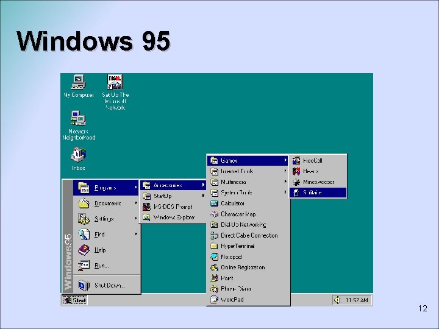This screenshot has height=329, width=439.
Task: Select Multimedia in Accessories menu
Action: pyautogui.click(x=248, y=182)
